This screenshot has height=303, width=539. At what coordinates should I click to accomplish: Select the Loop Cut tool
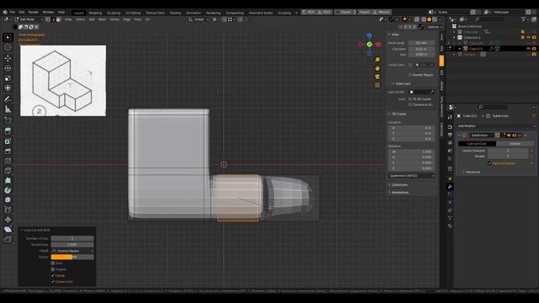(x=8, y=161)
